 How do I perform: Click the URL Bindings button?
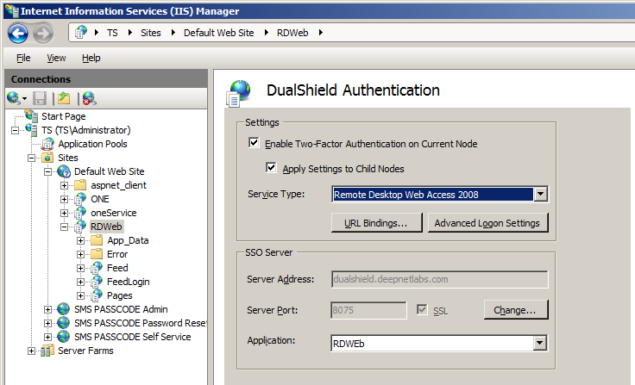point(377,223)
